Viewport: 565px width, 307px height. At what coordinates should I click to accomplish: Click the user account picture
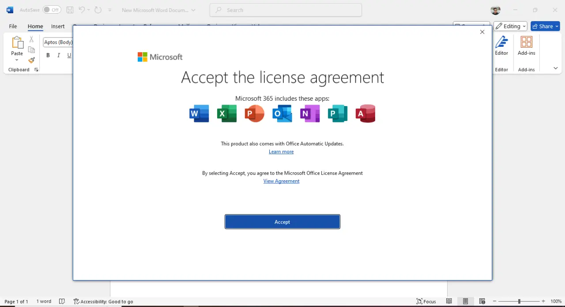click(x=496, y=10)
